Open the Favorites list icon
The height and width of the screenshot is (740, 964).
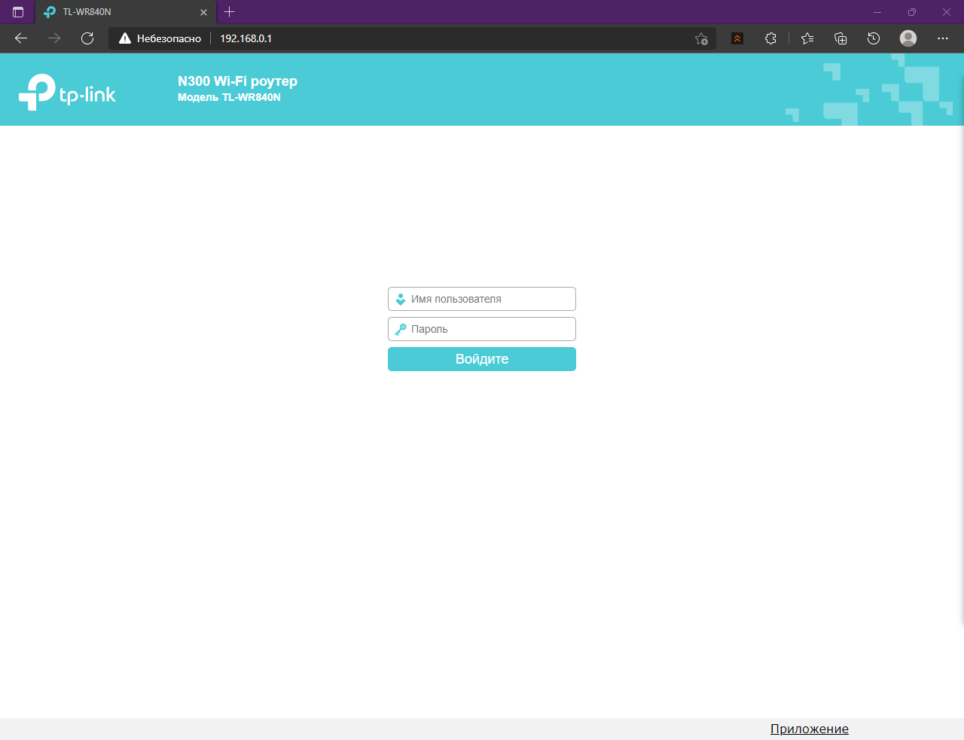807,38
